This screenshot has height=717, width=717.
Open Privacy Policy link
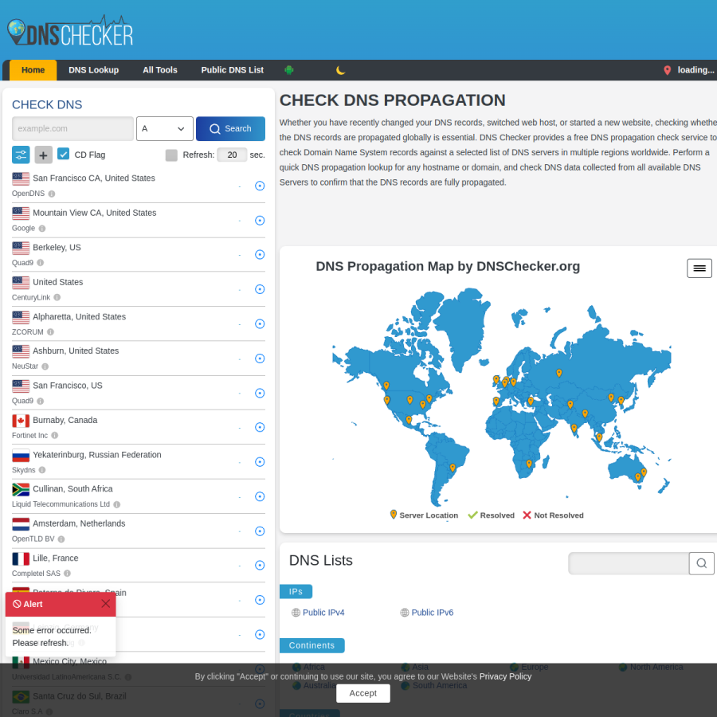(505, 676)
